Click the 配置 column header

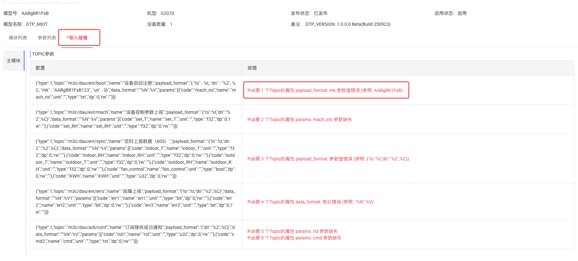(40, 68)
